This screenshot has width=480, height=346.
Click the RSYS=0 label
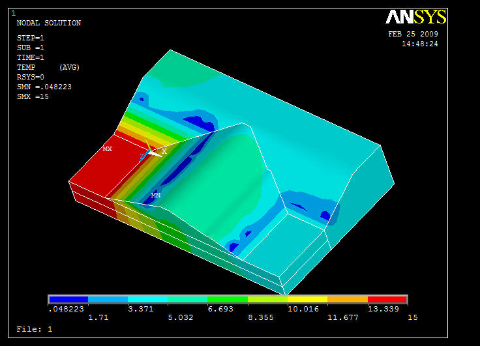(30, 77)
